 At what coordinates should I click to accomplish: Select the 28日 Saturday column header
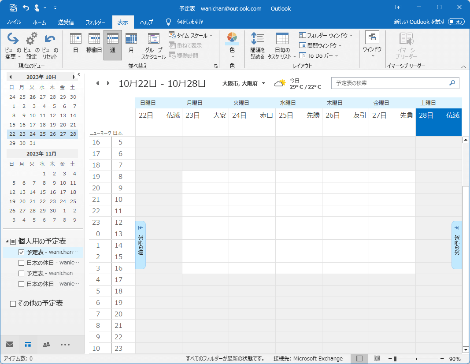coord(439,123)
